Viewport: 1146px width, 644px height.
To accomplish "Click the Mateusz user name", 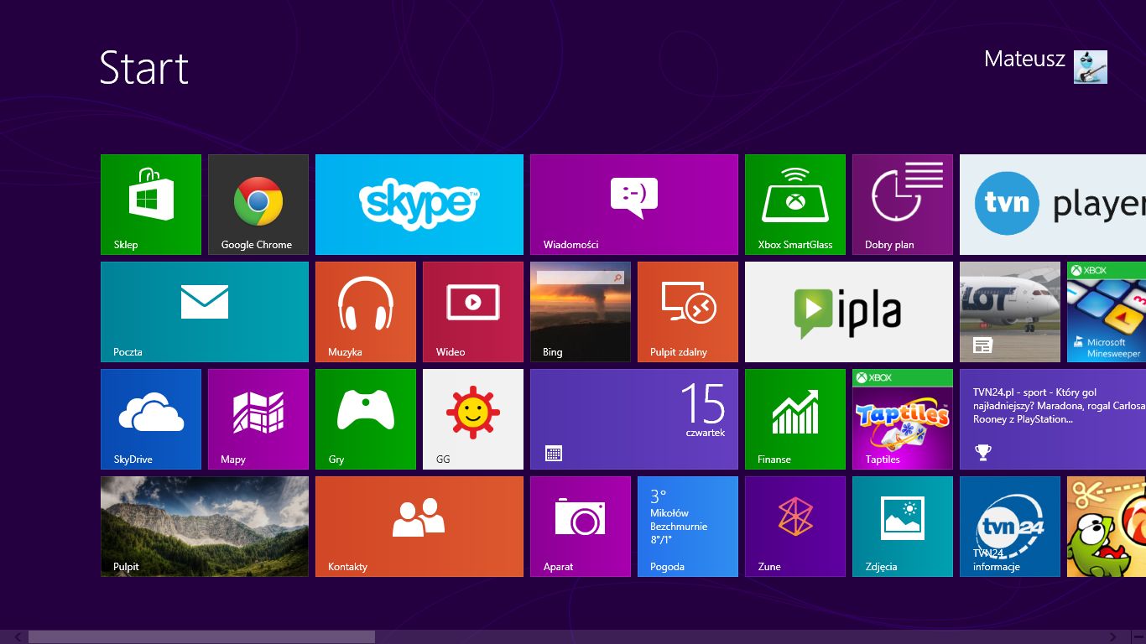I will click(1024, 59).
